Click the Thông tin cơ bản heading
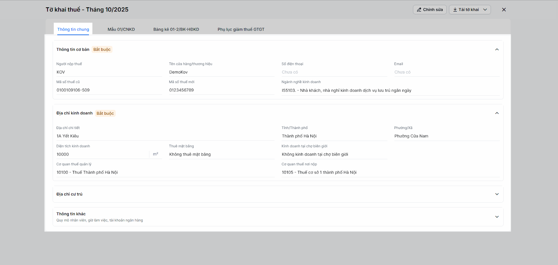The width and height of the screenshot is (558, 265). (x=73, y=50)
